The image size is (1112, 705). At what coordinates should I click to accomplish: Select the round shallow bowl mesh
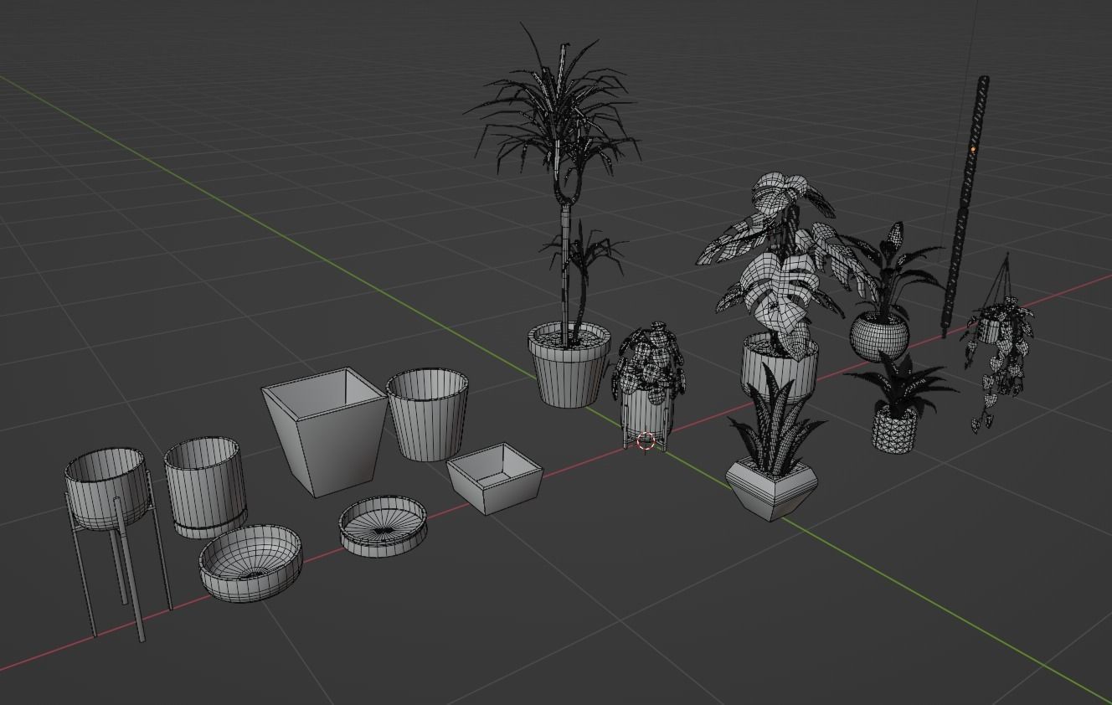click(250, 563)
